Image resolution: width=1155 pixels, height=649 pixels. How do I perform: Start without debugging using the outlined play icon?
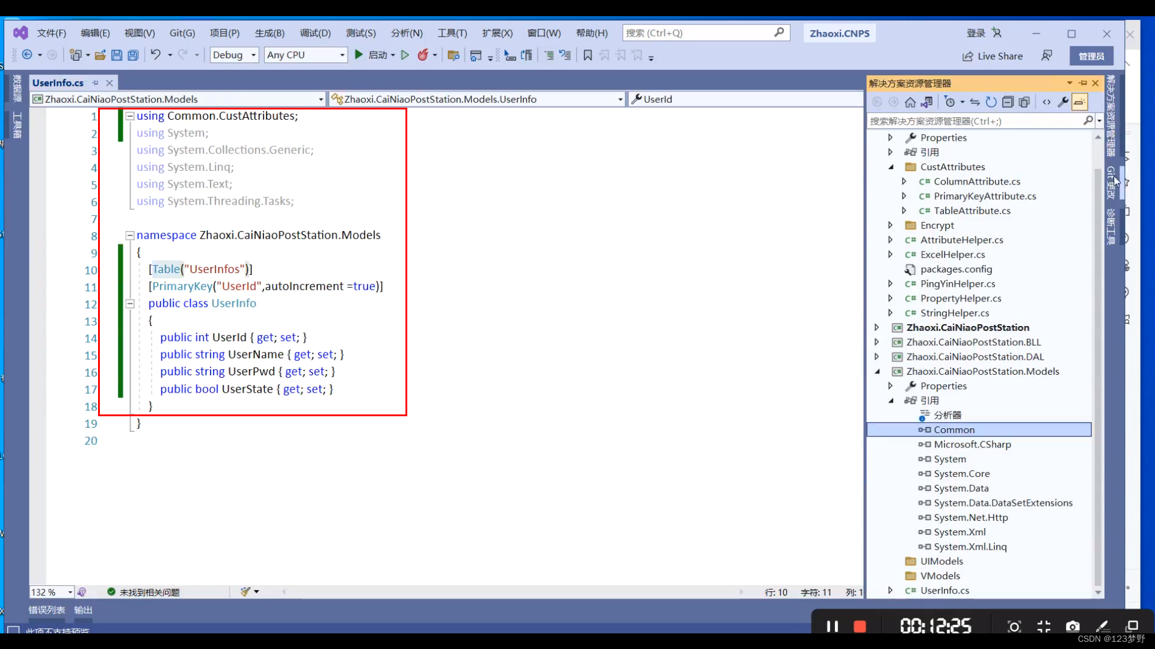click(405, 55)
